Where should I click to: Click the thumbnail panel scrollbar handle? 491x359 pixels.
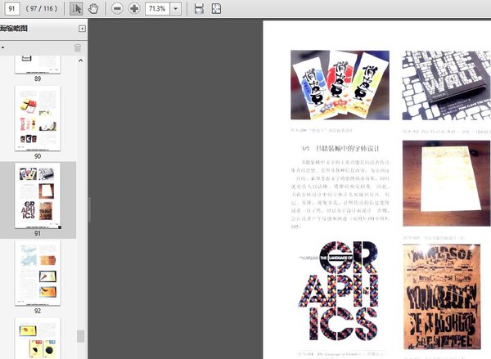81,336
